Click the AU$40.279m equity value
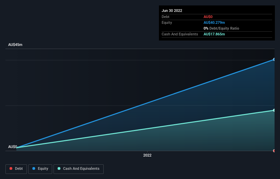Viewport: 280px width, 179px height. 214,22
